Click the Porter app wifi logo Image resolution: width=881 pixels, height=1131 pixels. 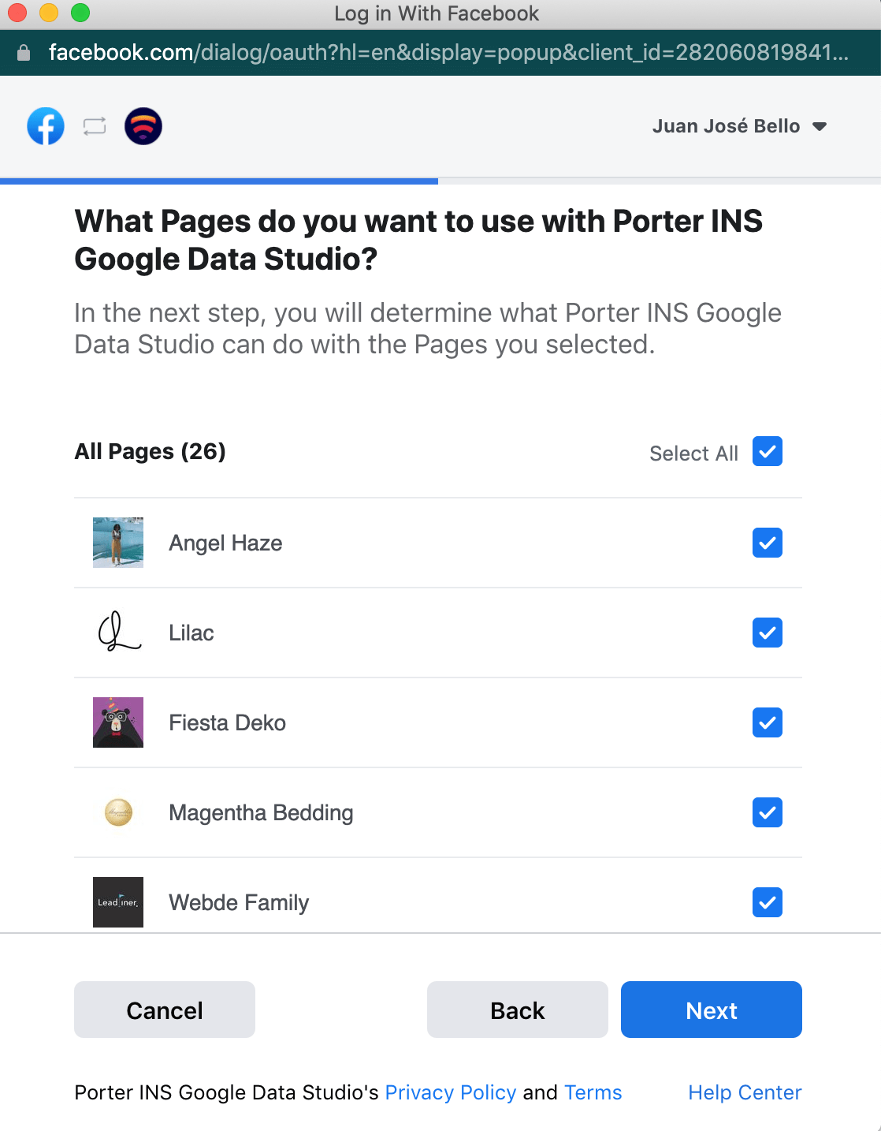143,126
